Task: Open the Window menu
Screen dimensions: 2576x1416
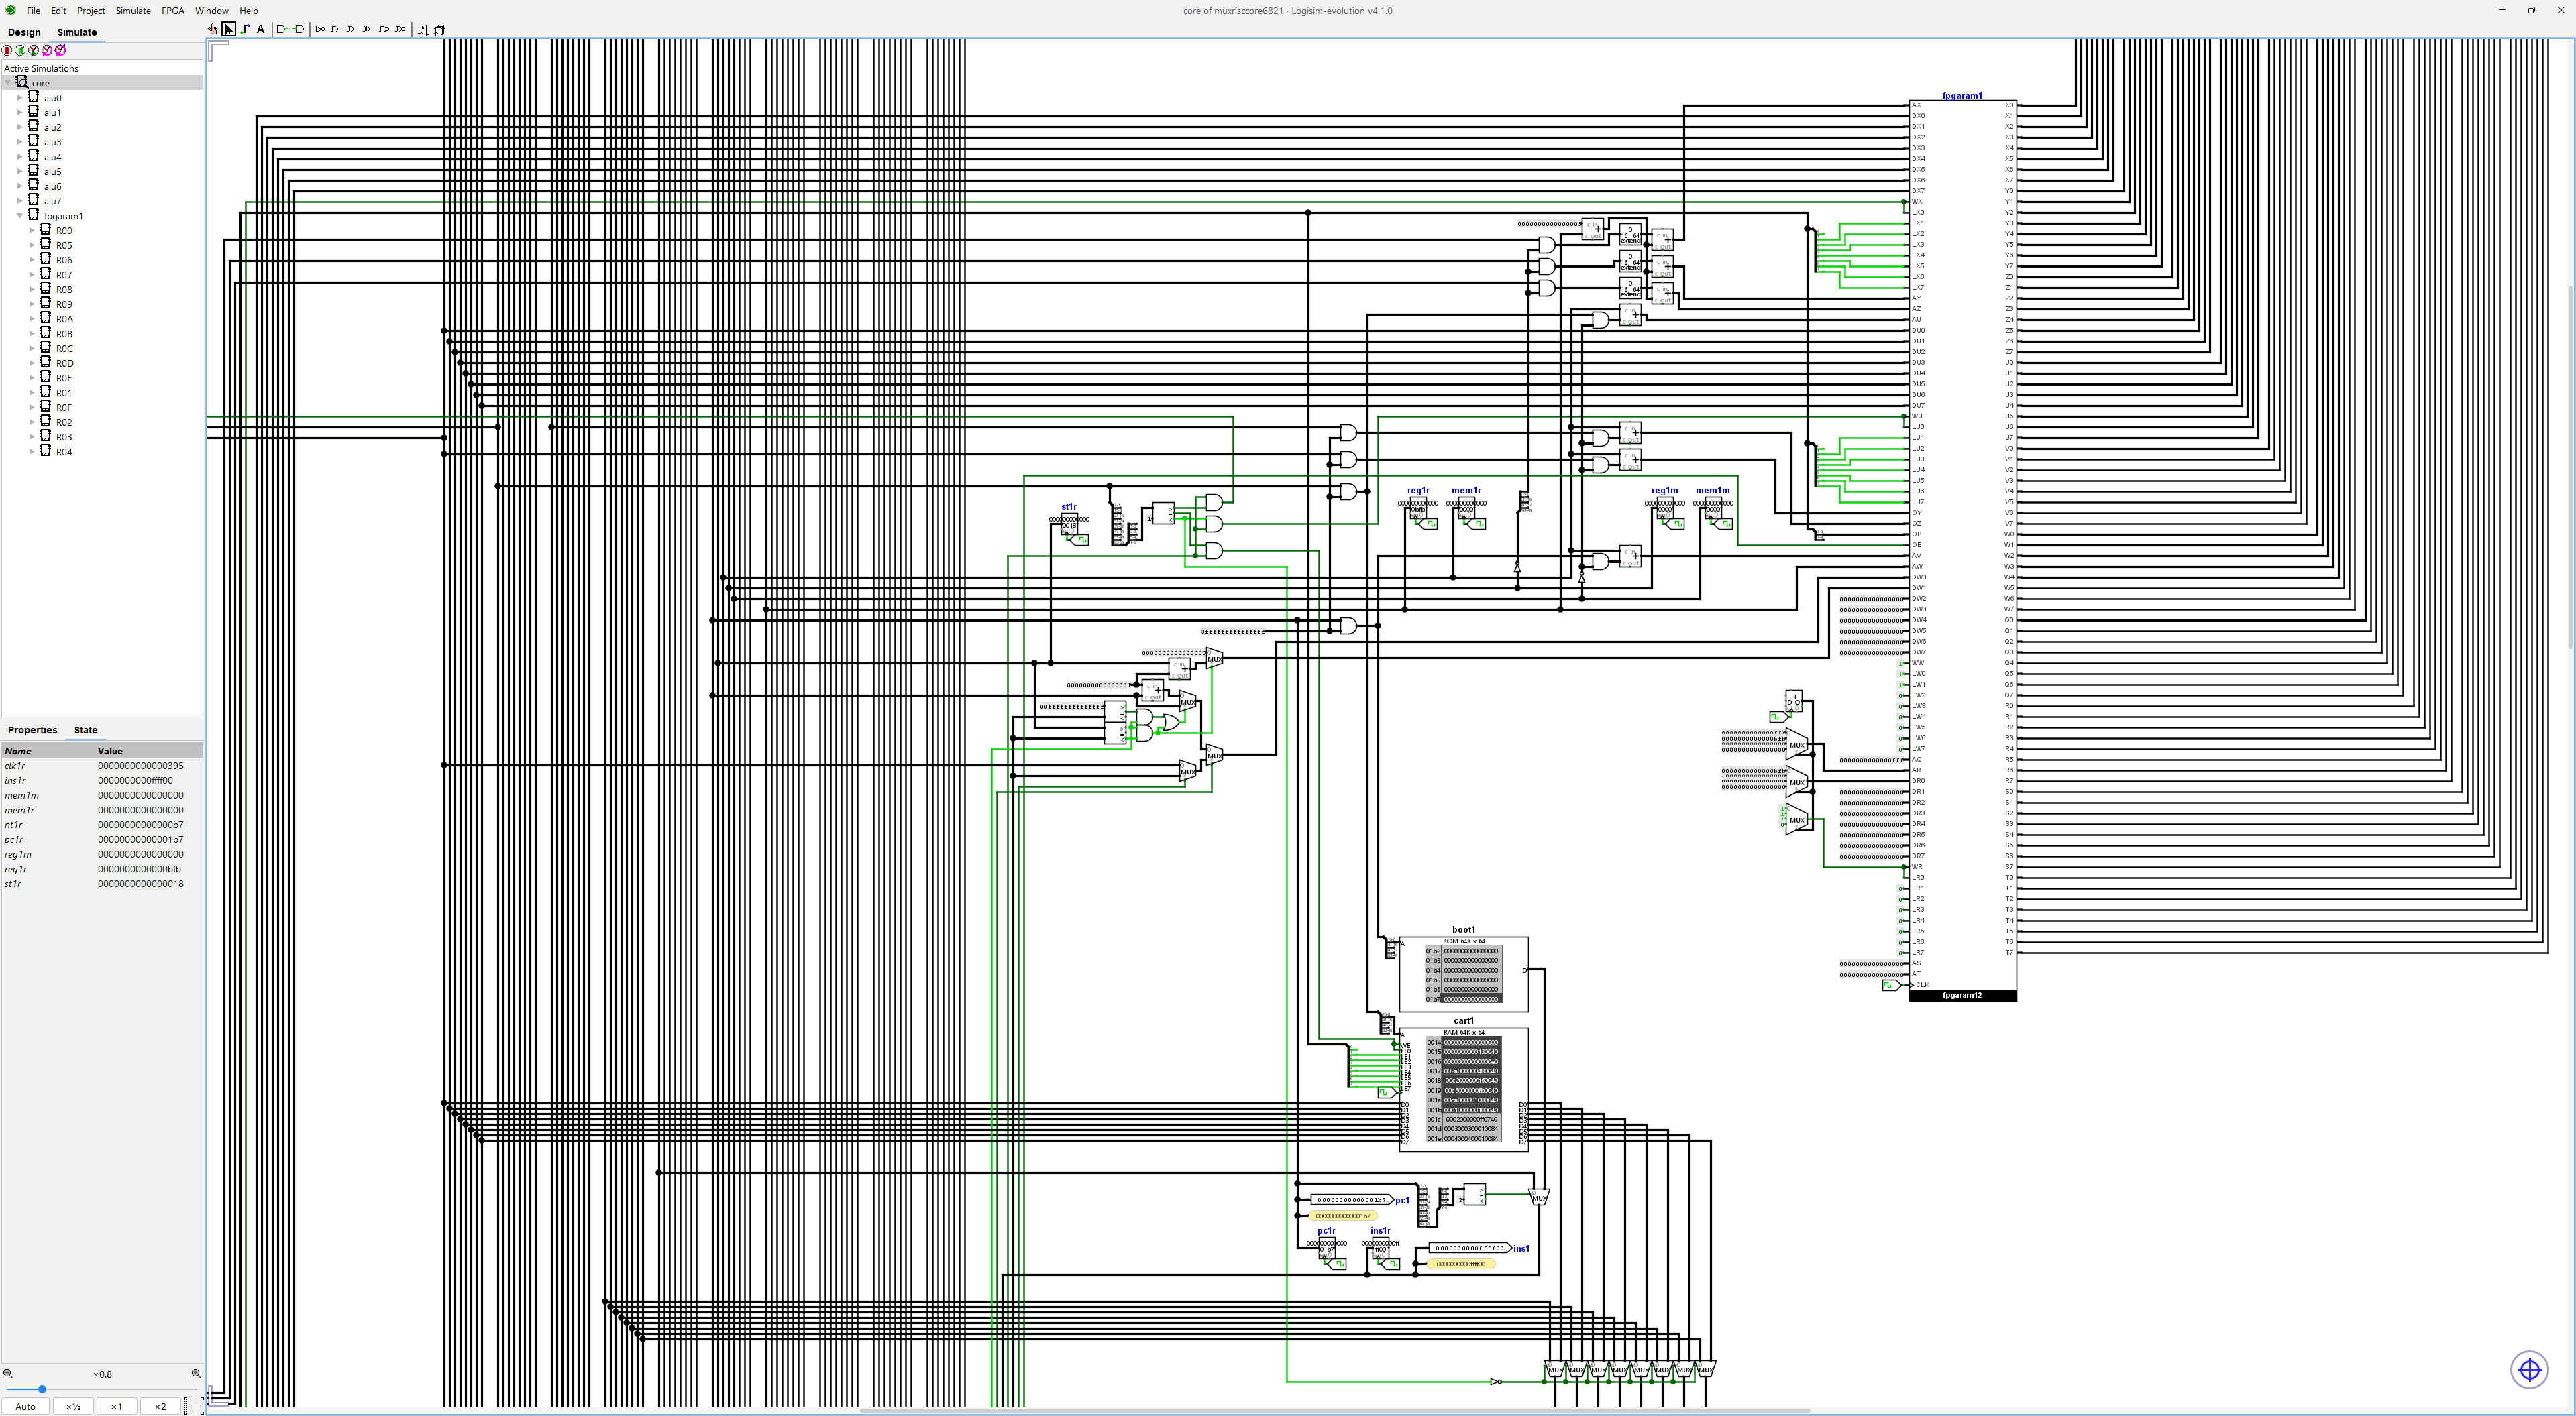Action: point(211,11)
